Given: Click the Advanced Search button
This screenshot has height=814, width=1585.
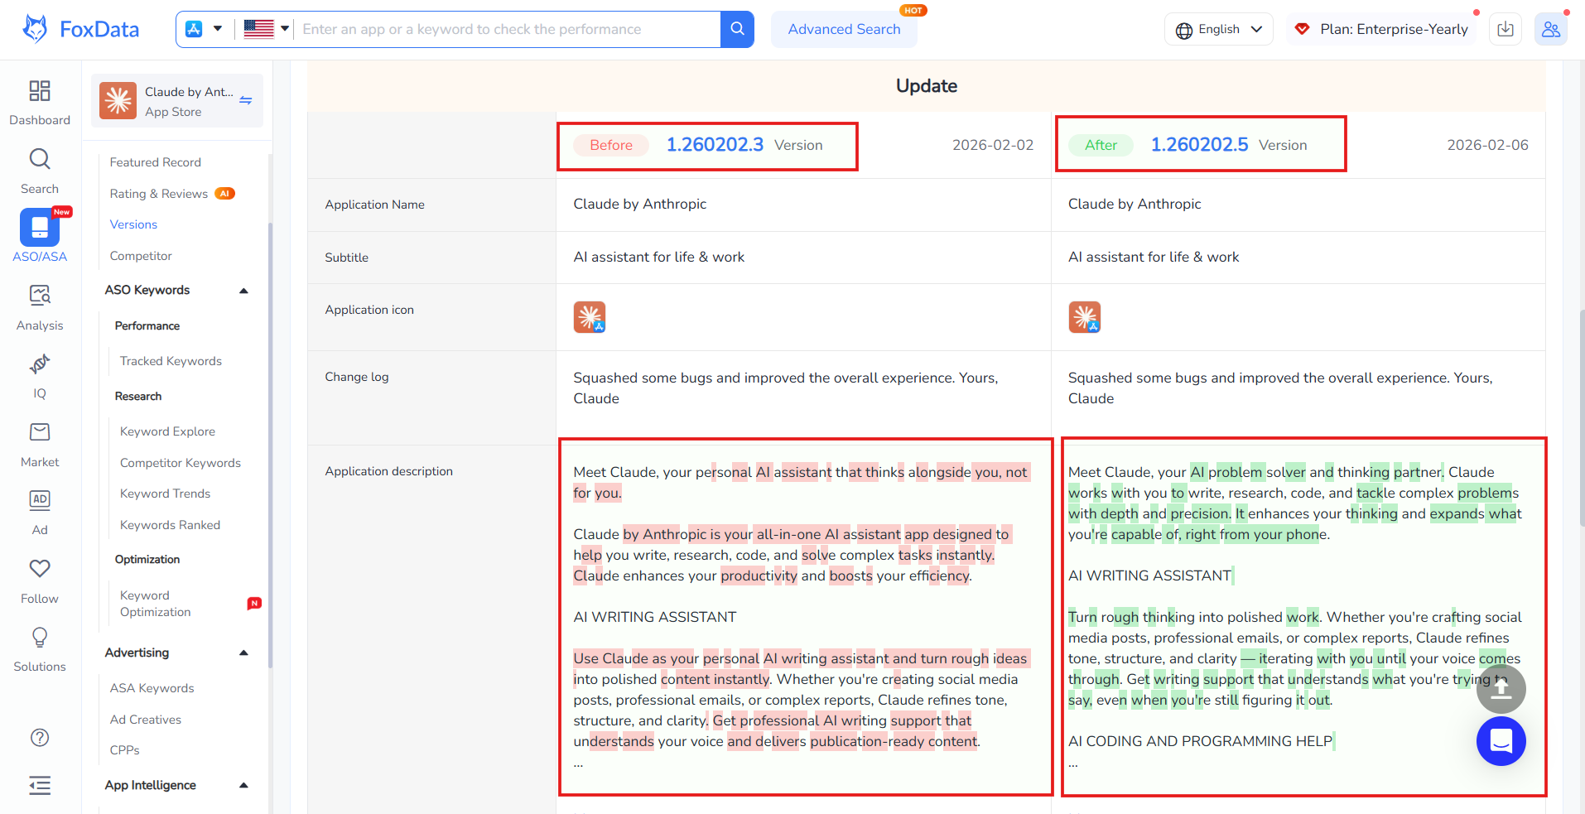Looking at the screenshot, I should (843, 29).
